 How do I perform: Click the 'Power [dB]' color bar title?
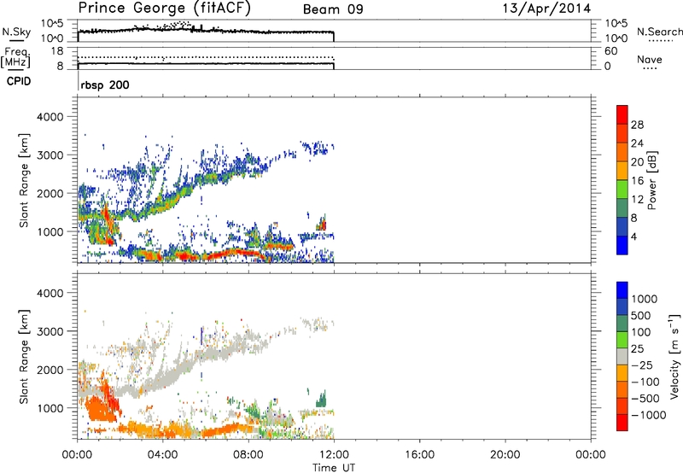[x=652, y=180]
